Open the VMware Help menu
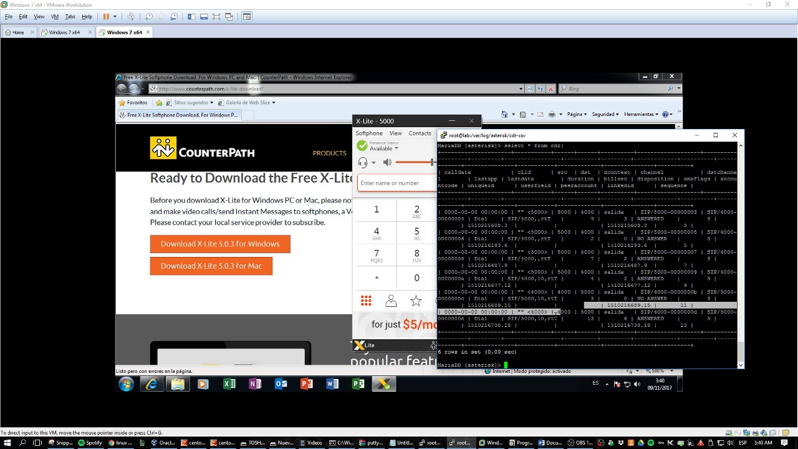The width and height of the screenshot is (798, 449). click(87, 17)
